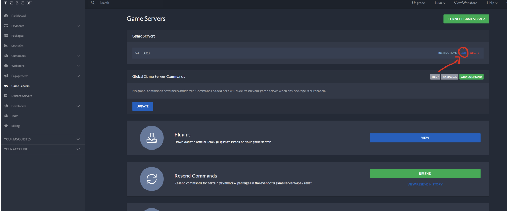Open the Discord Servers icon

coord(6,96)
